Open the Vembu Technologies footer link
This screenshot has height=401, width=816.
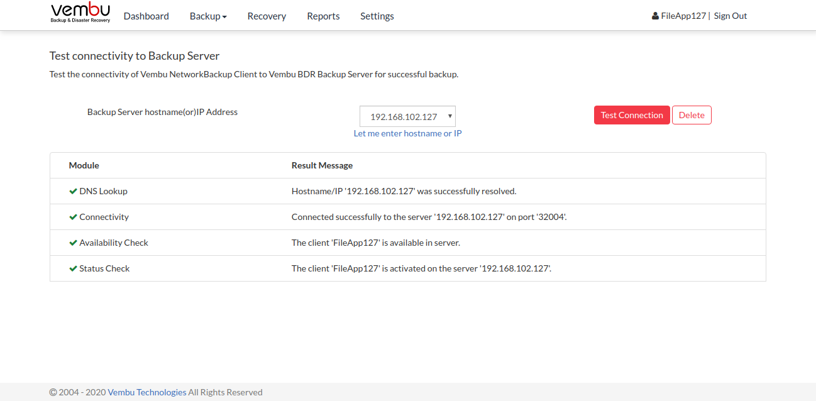(x=147, y=392)
